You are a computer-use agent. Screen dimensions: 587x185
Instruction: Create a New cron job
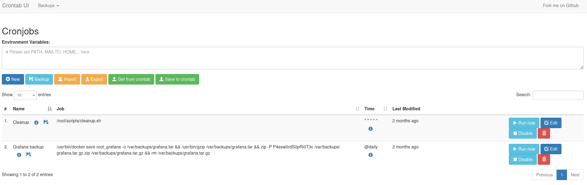click(x=13, y=79)
